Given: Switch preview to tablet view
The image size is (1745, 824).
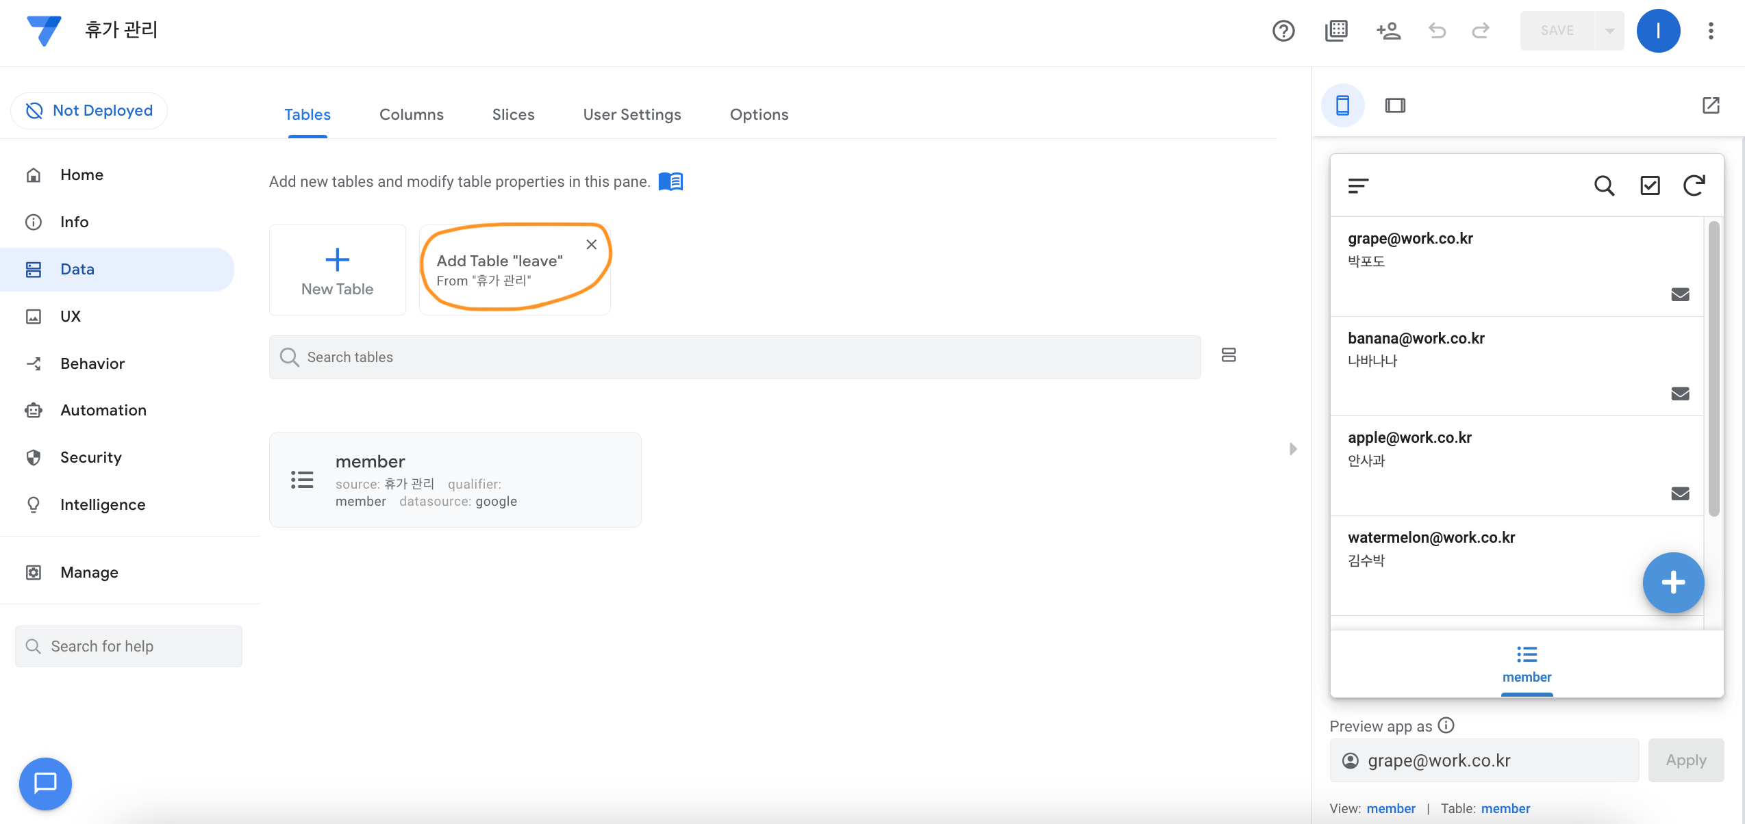Looking at the screenshot, I should point(1395,105).
